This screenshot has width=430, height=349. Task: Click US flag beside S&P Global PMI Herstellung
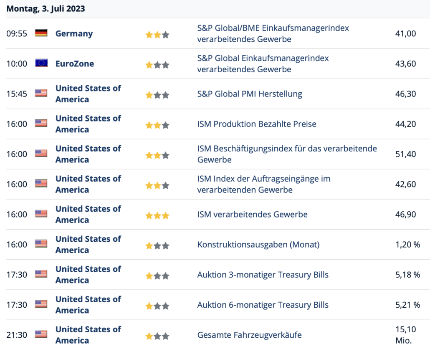41,93
